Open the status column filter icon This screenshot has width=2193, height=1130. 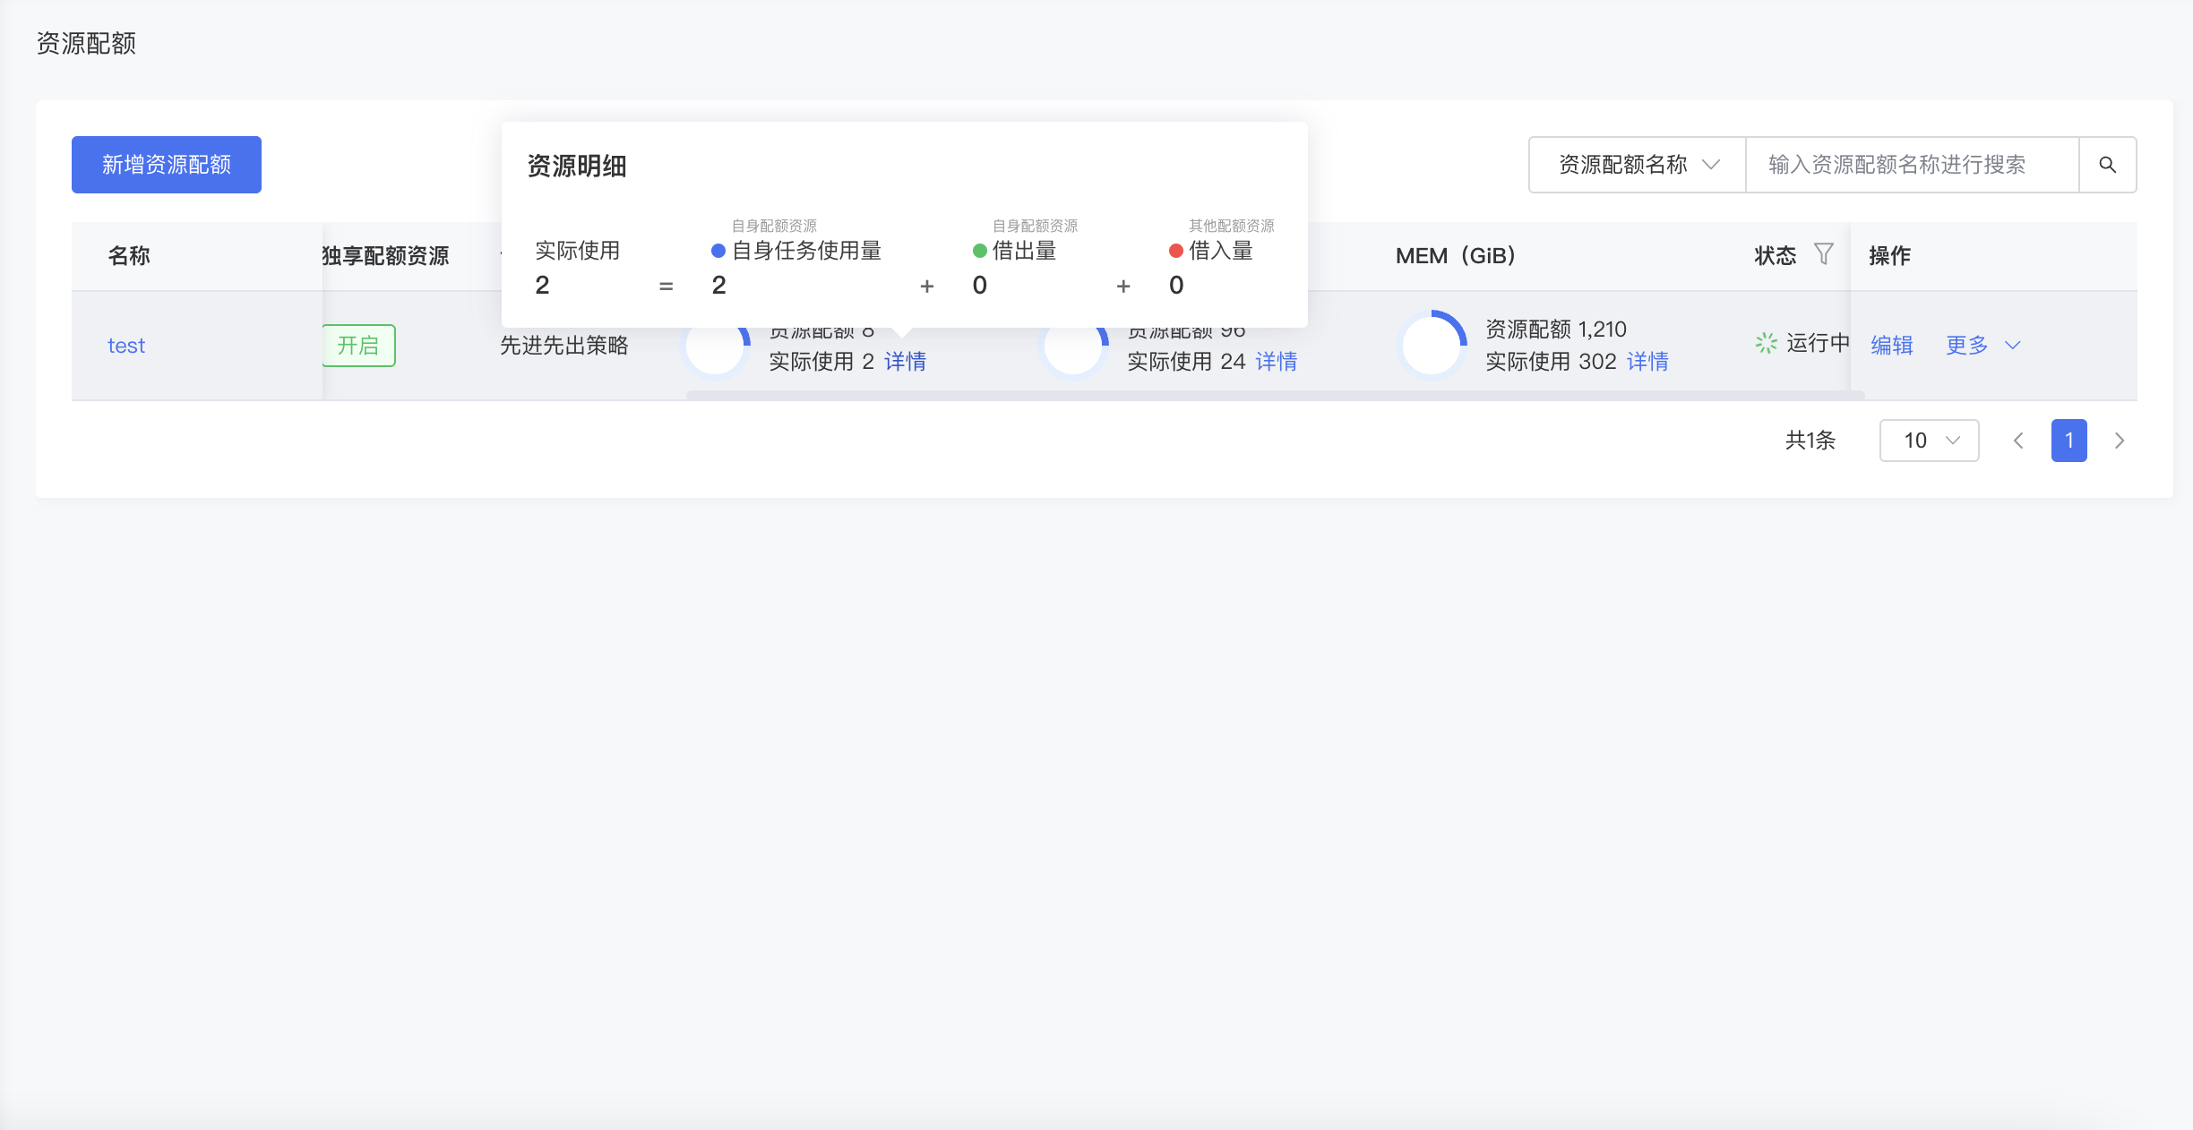1823,254
